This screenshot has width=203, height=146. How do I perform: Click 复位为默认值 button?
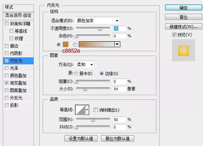pos(117,139)
